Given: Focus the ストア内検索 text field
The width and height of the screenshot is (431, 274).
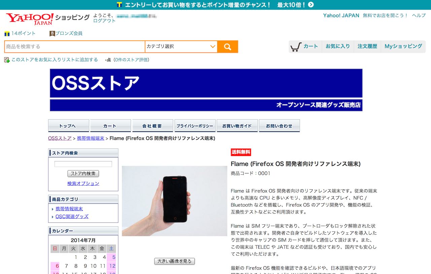Looking at the screenshot, I should click(x=83, y=164).
